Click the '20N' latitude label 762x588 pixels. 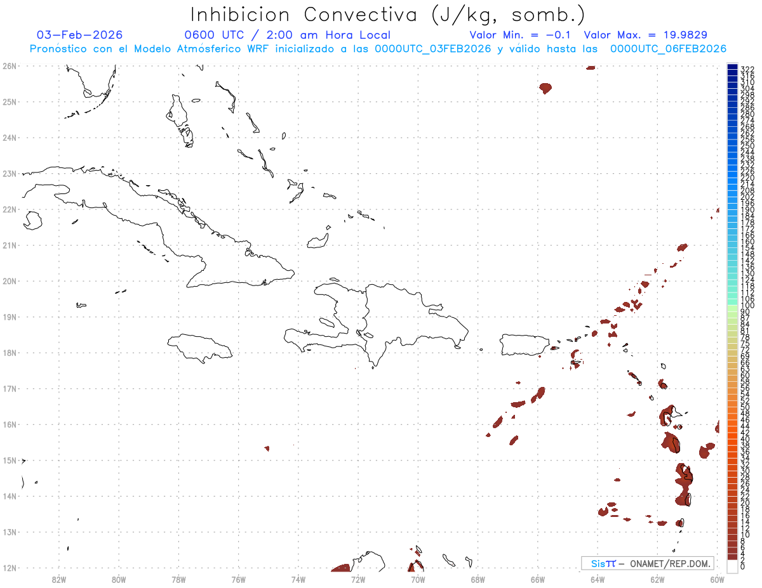[x=10, y=281]
